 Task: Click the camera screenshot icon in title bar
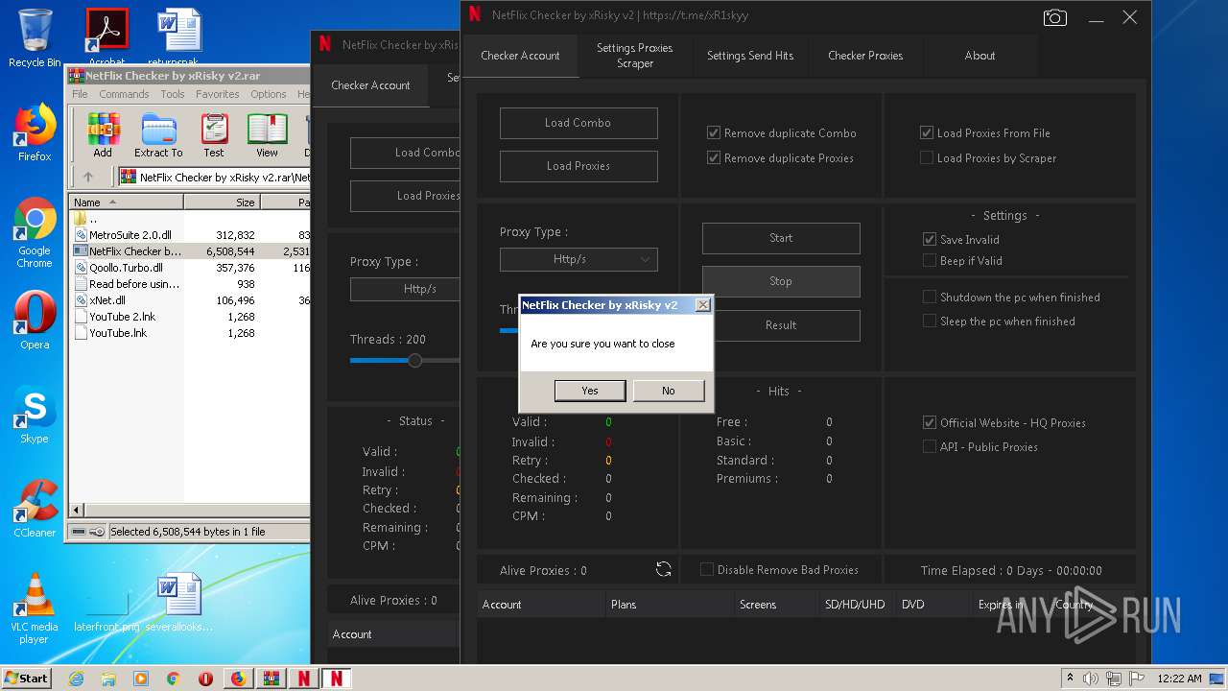tap(1054, 17)
